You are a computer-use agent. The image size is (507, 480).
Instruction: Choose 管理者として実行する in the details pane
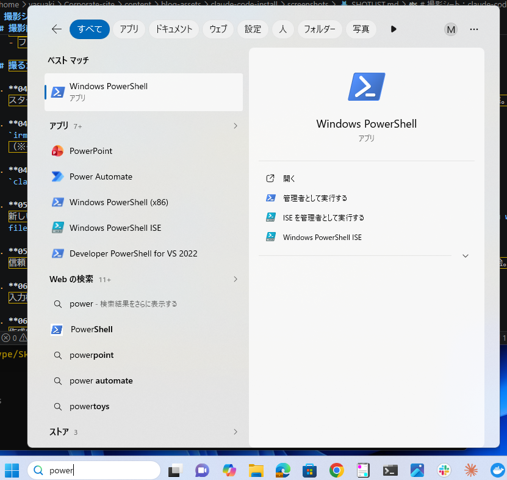(x=366, y=198)
